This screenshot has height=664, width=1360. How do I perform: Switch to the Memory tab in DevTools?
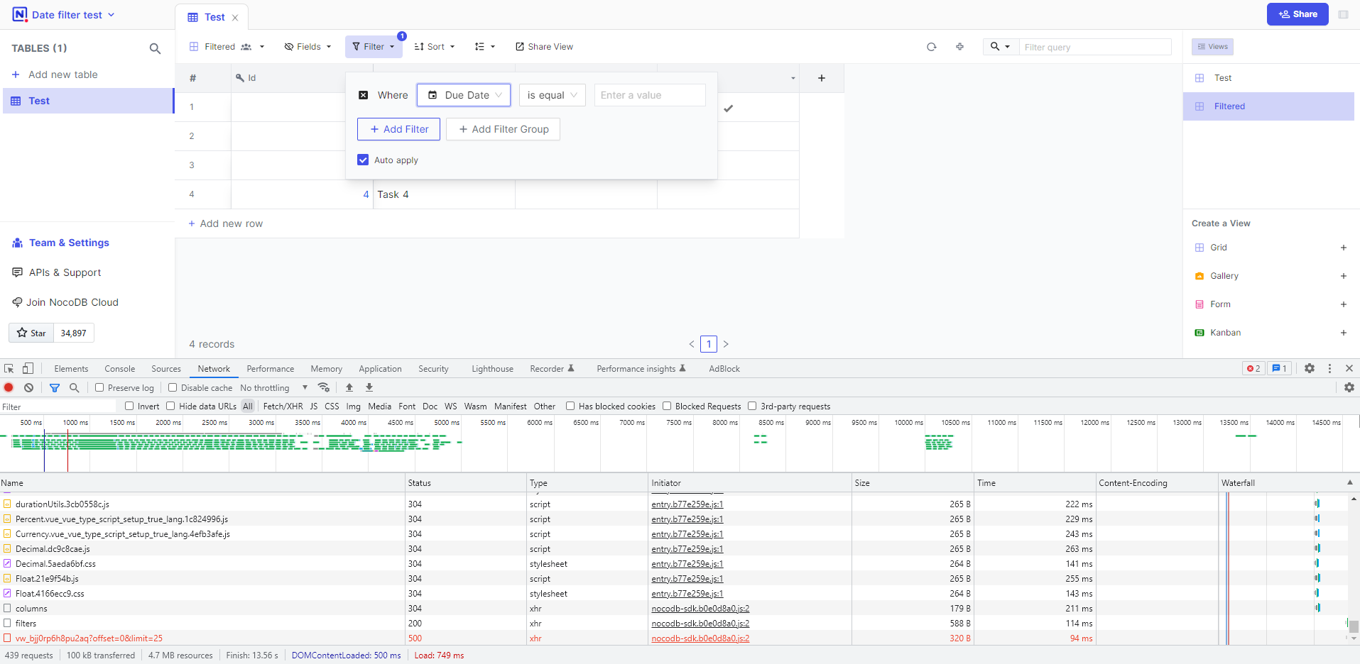(325, 368)
